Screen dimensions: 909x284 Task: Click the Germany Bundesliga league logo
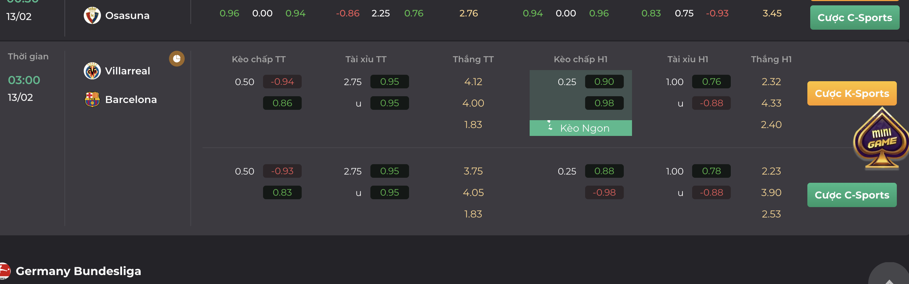pos(4,271)
